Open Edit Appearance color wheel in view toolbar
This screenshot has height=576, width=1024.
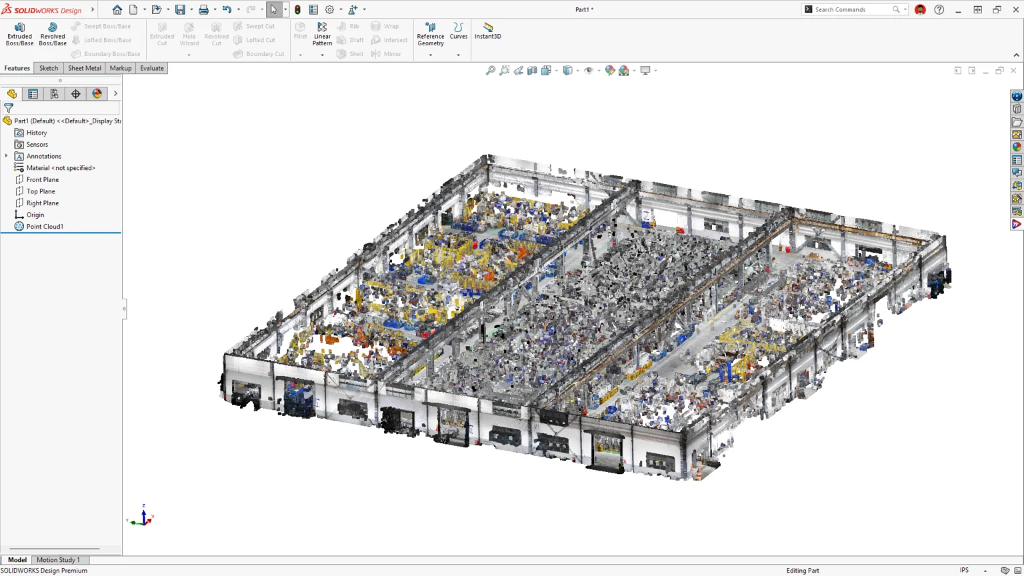609,70
